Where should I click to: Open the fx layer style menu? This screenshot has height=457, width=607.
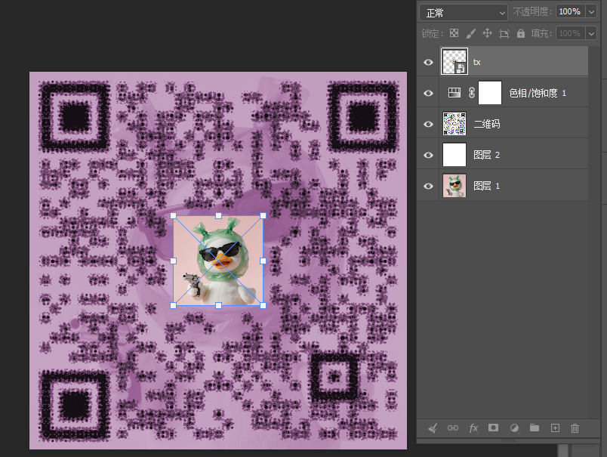(x=473, y=428)
